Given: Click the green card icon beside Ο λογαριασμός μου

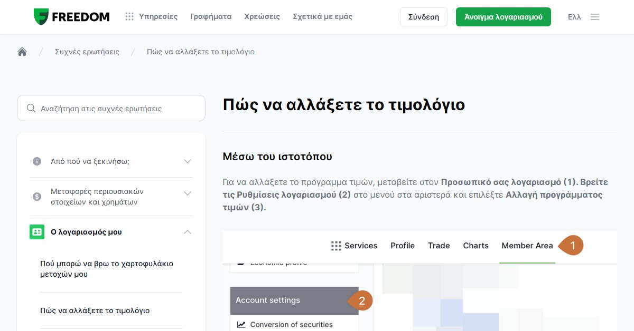Looking at the screenshot, I should pos(37,232).
